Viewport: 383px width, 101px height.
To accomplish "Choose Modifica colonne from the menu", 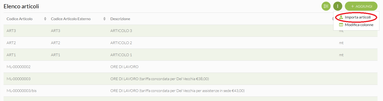I will pyautogui.click(x=356, y=25).
